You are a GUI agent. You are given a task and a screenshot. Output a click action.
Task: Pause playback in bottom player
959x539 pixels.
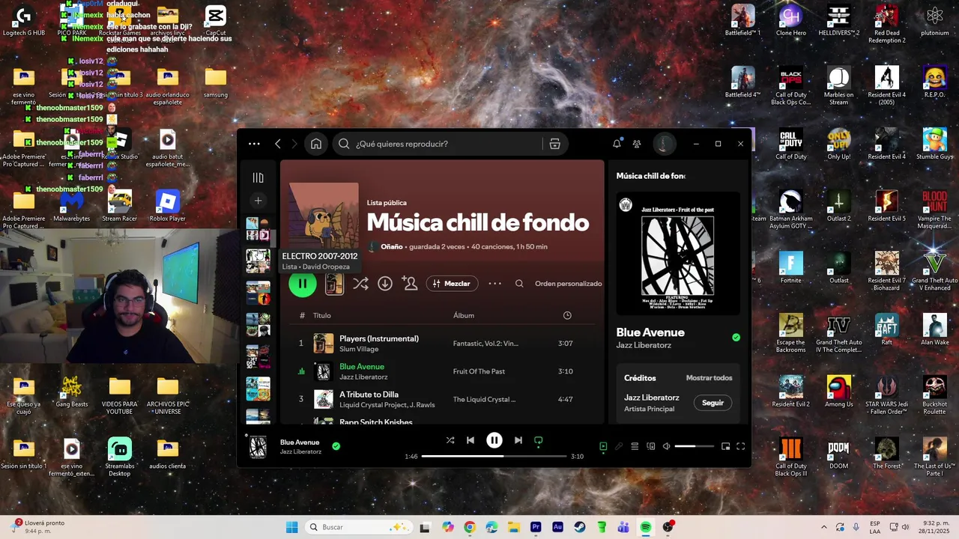(494, 440)
